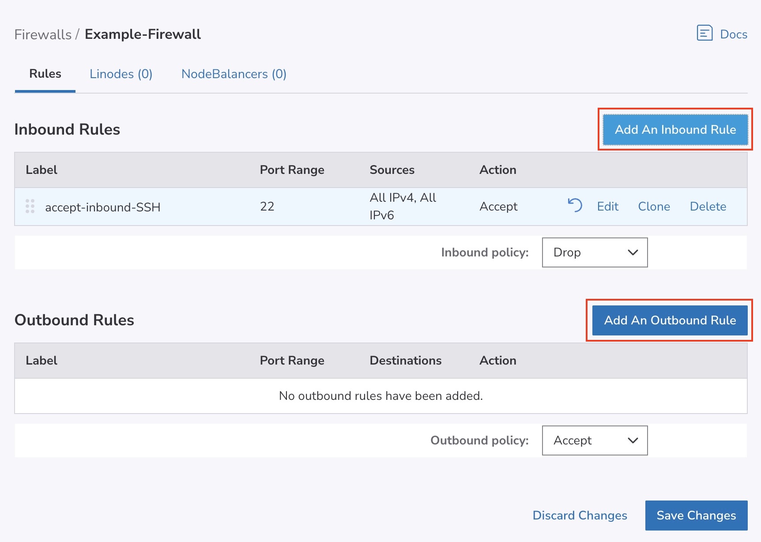
Task: Click Add An Outbound Rule button
Action: pos(670,320)
